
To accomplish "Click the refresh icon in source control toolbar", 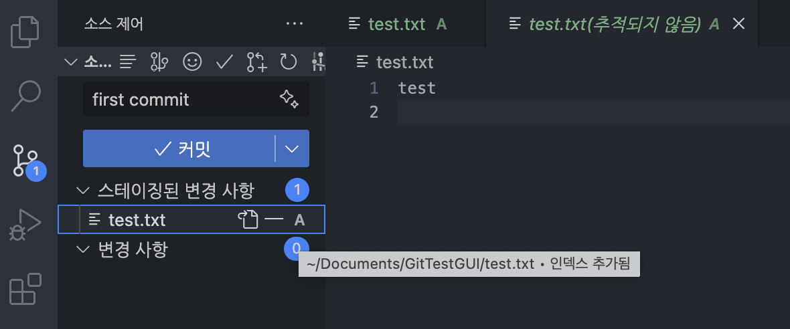I will (x=288, y=62).
